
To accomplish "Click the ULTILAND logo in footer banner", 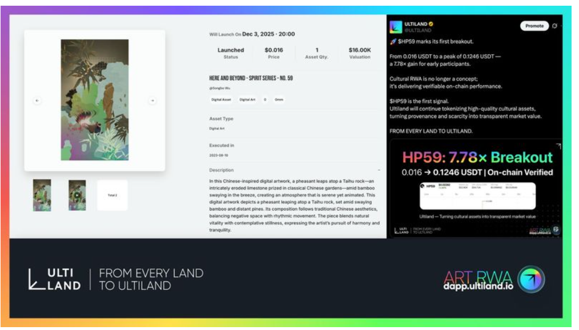I will (55, 279).
